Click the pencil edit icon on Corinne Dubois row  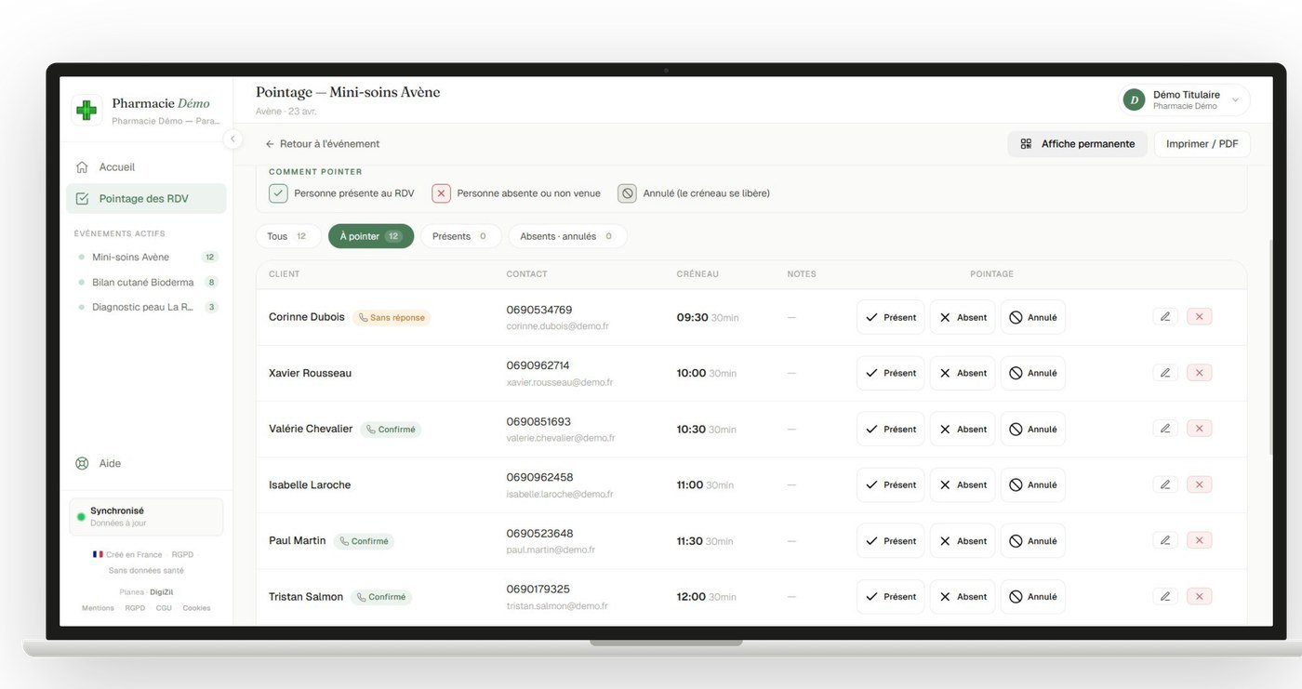[1165, 316]
